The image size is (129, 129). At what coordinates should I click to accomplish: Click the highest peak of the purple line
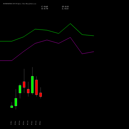pyautogui.click(x=70, y=37)
